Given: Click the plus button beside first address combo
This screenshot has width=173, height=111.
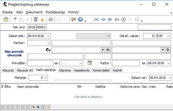Looking at the screenshot, I should pyautogui.click(x=108, y=50).
